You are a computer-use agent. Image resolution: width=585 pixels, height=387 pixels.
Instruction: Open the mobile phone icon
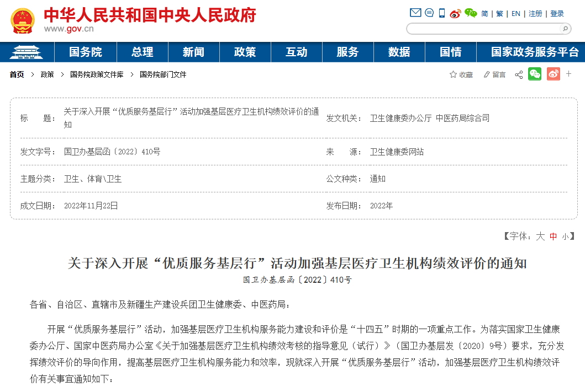tap(442, 13)
